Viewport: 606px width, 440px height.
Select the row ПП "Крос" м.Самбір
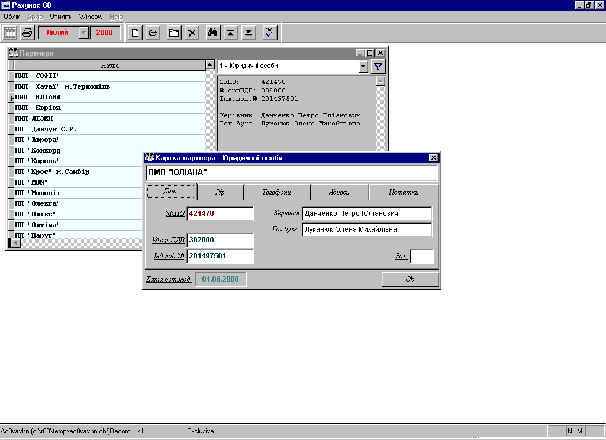click(x=79, y=172)
